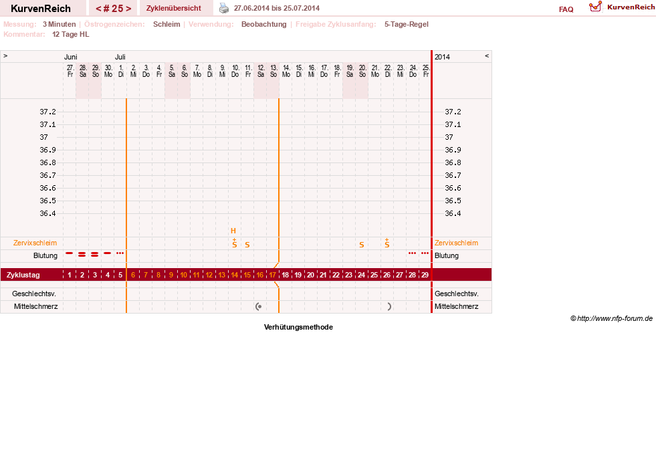Click the Juni month label
Viewport: 656px width, 460px height.
71,57
